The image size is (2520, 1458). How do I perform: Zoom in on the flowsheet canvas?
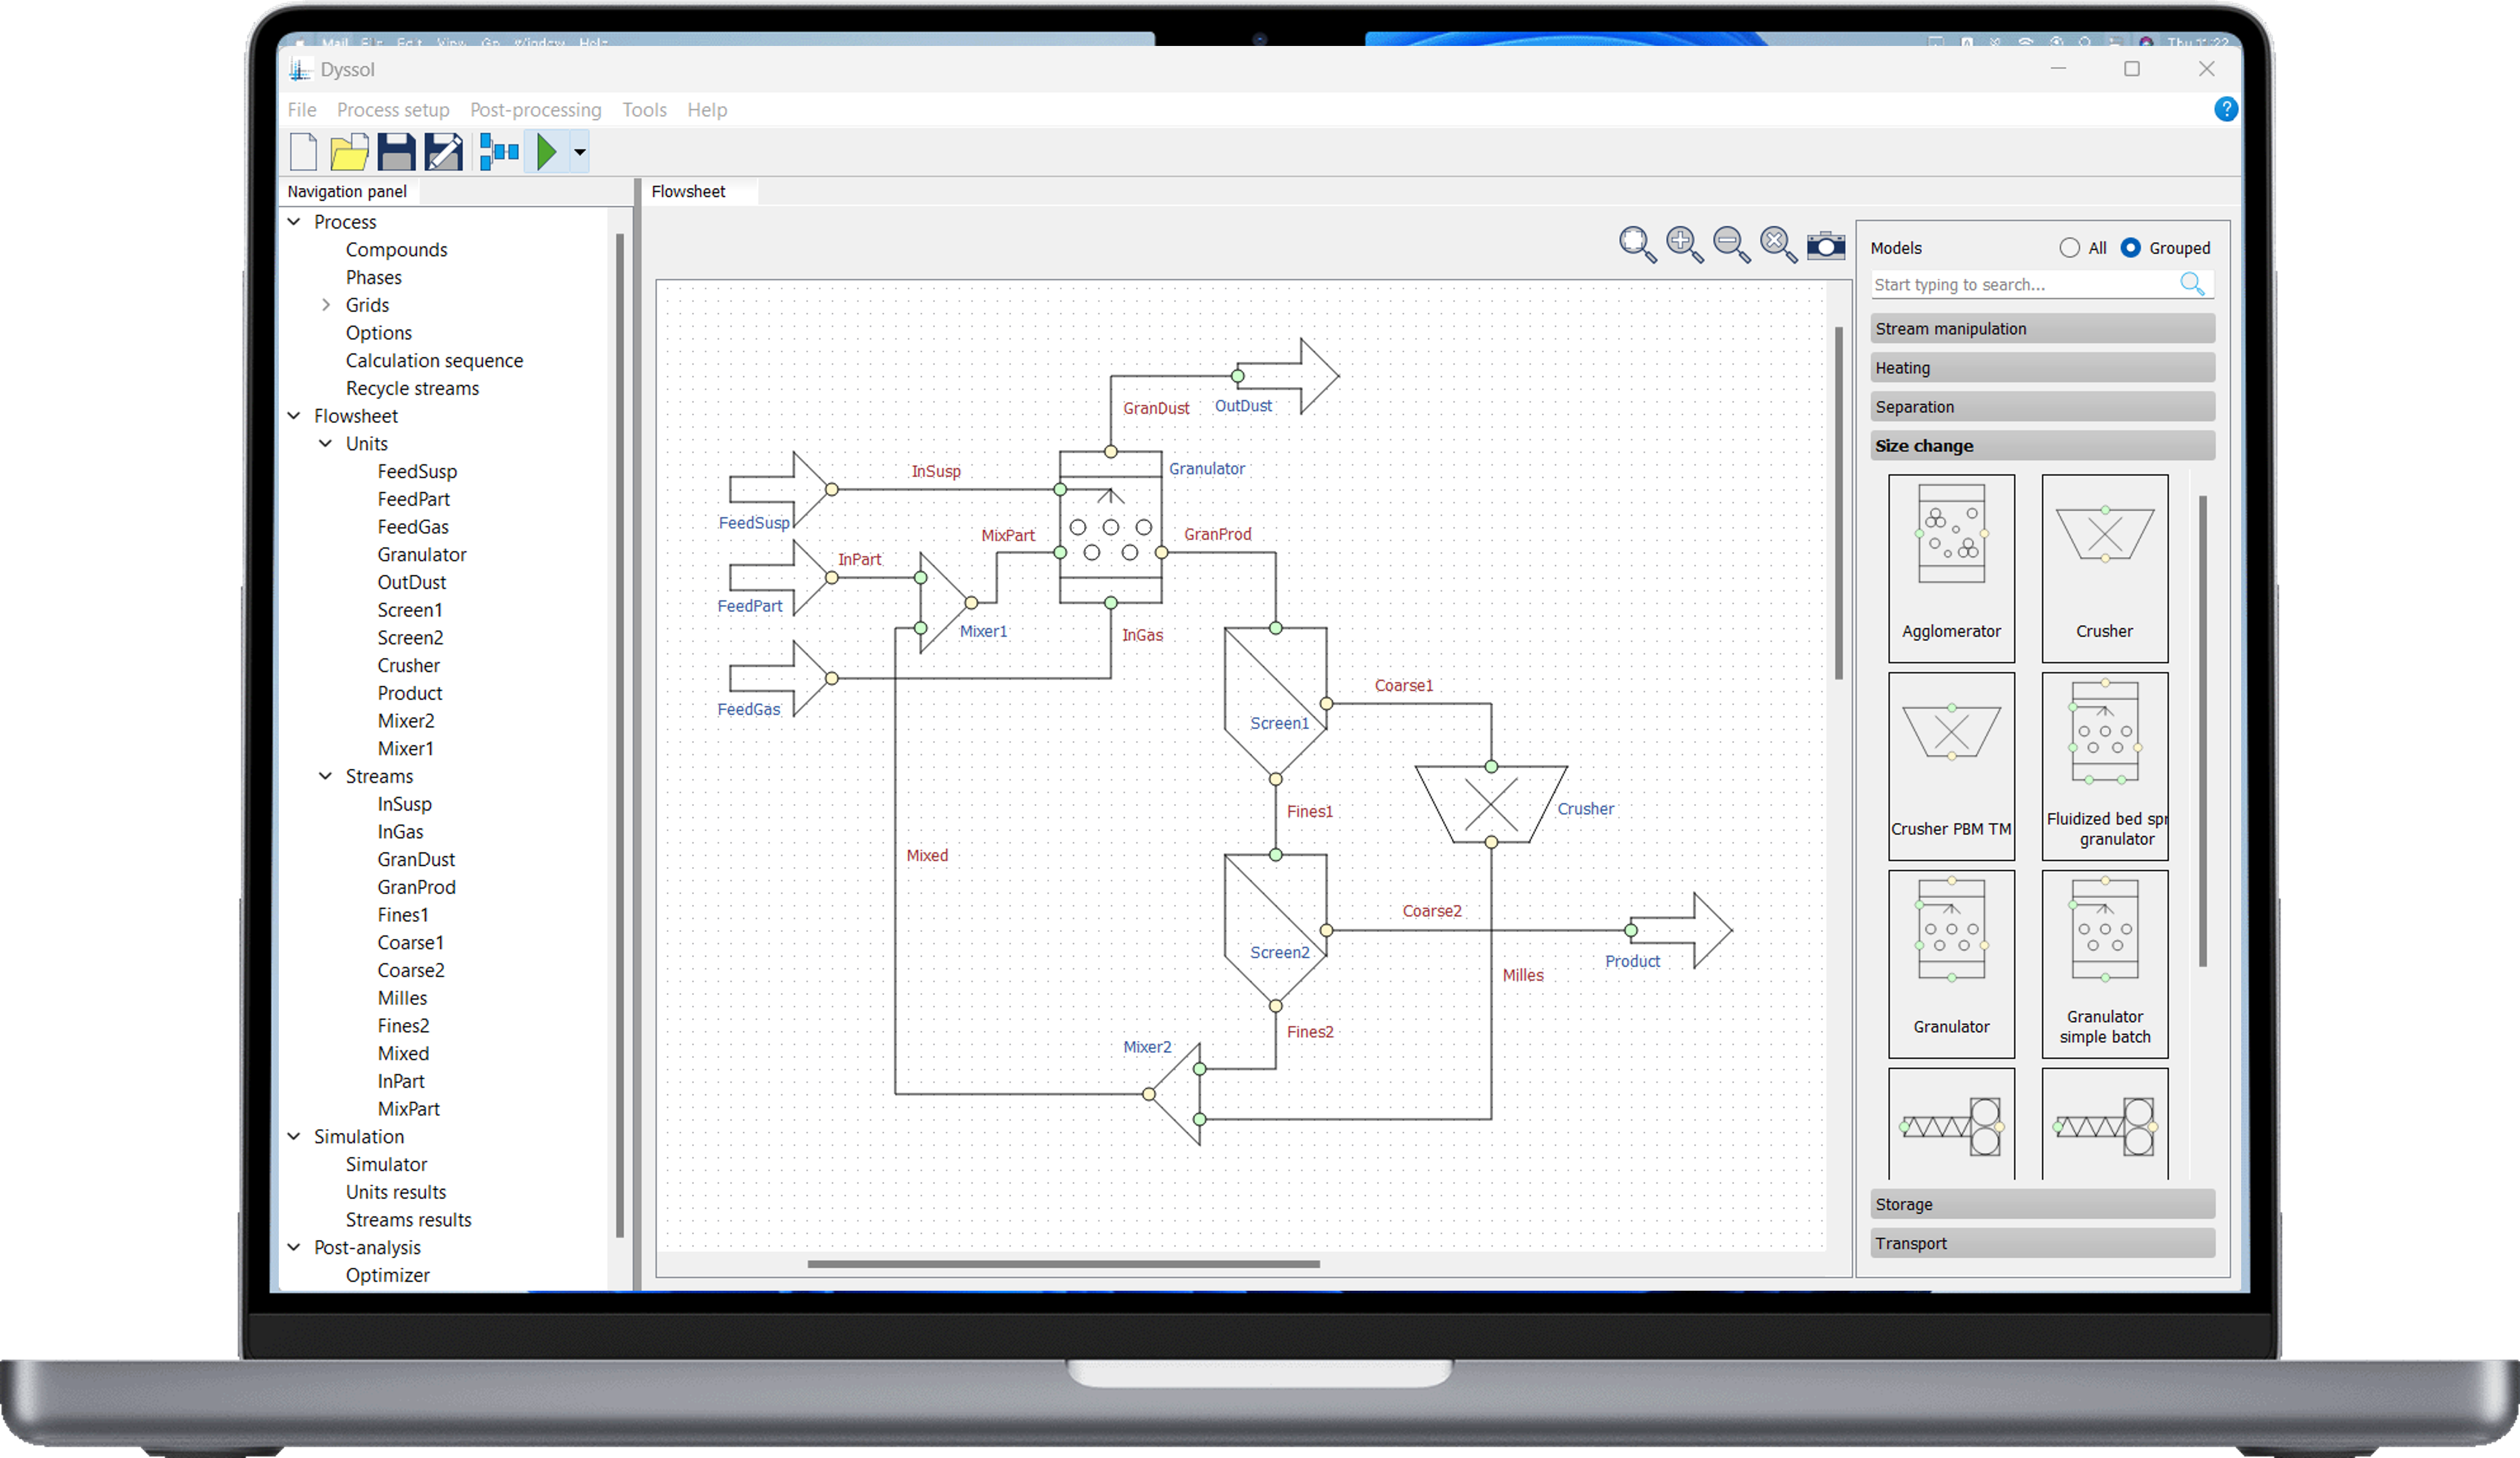coord(1684,244)
